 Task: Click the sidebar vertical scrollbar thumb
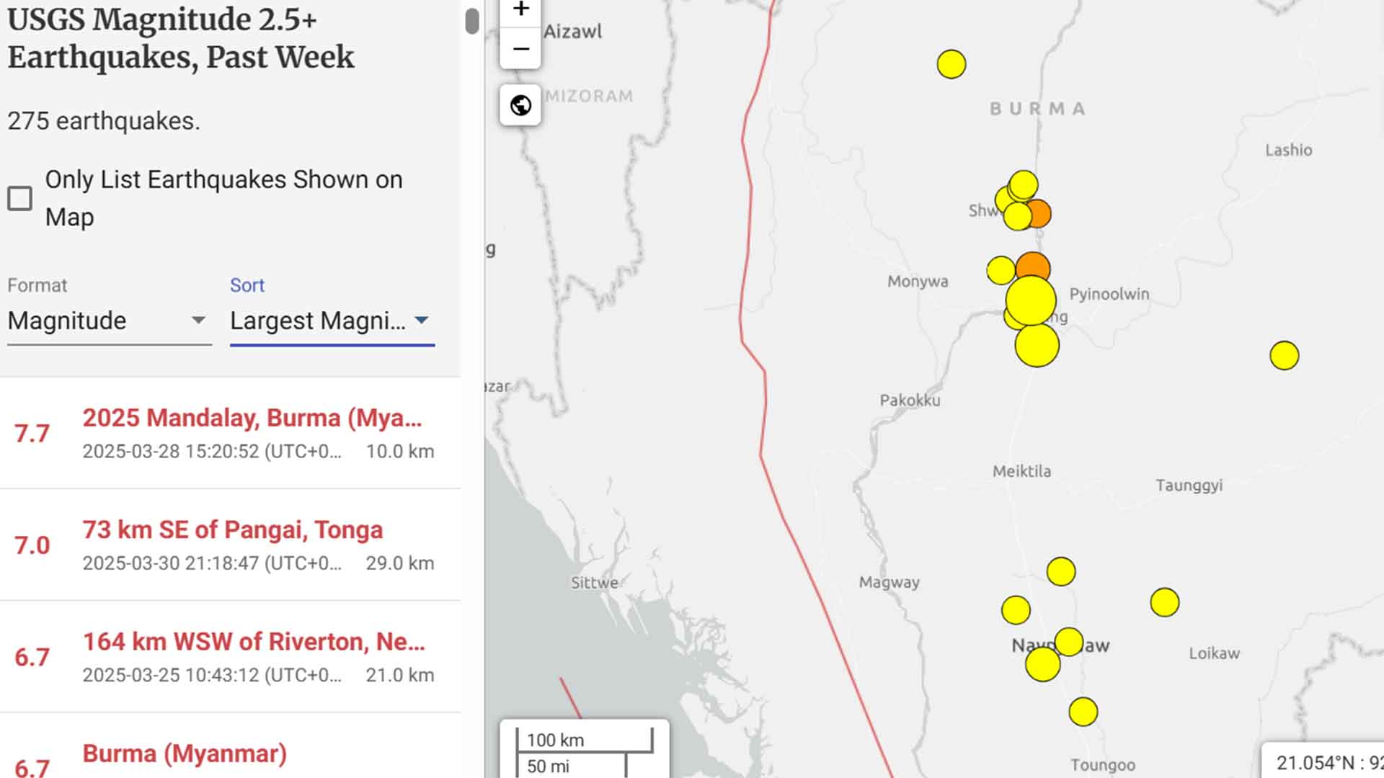(x=472, y=21)
